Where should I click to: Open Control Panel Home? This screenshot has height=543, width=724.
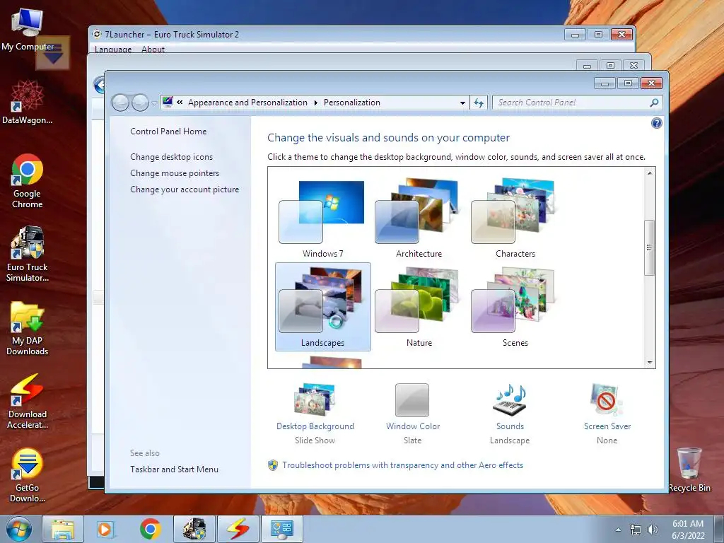click(168, 131)
